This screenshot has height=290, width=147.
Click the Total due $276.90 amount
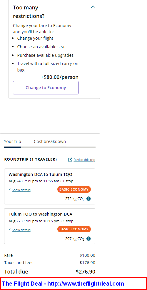coord(86,272)
